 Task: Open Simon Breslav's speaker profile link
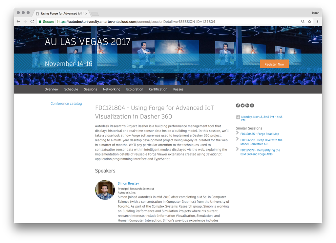[128, 184]
